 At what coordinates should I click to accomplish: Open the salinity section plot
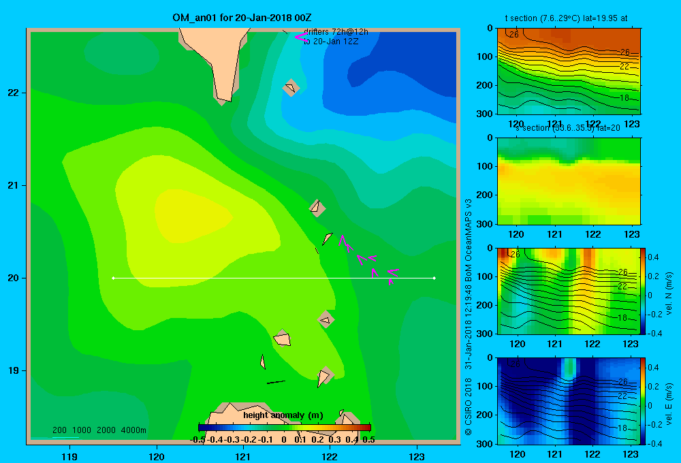[569, 181]
